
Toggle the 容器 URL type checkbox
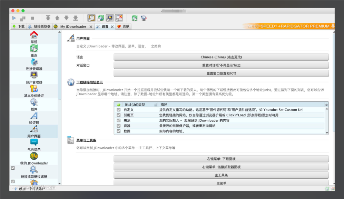pyautogui.click(x=119, y=126)
